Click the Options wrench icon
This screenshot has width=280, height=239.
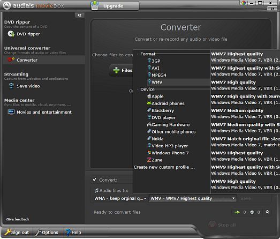(38, 232)
